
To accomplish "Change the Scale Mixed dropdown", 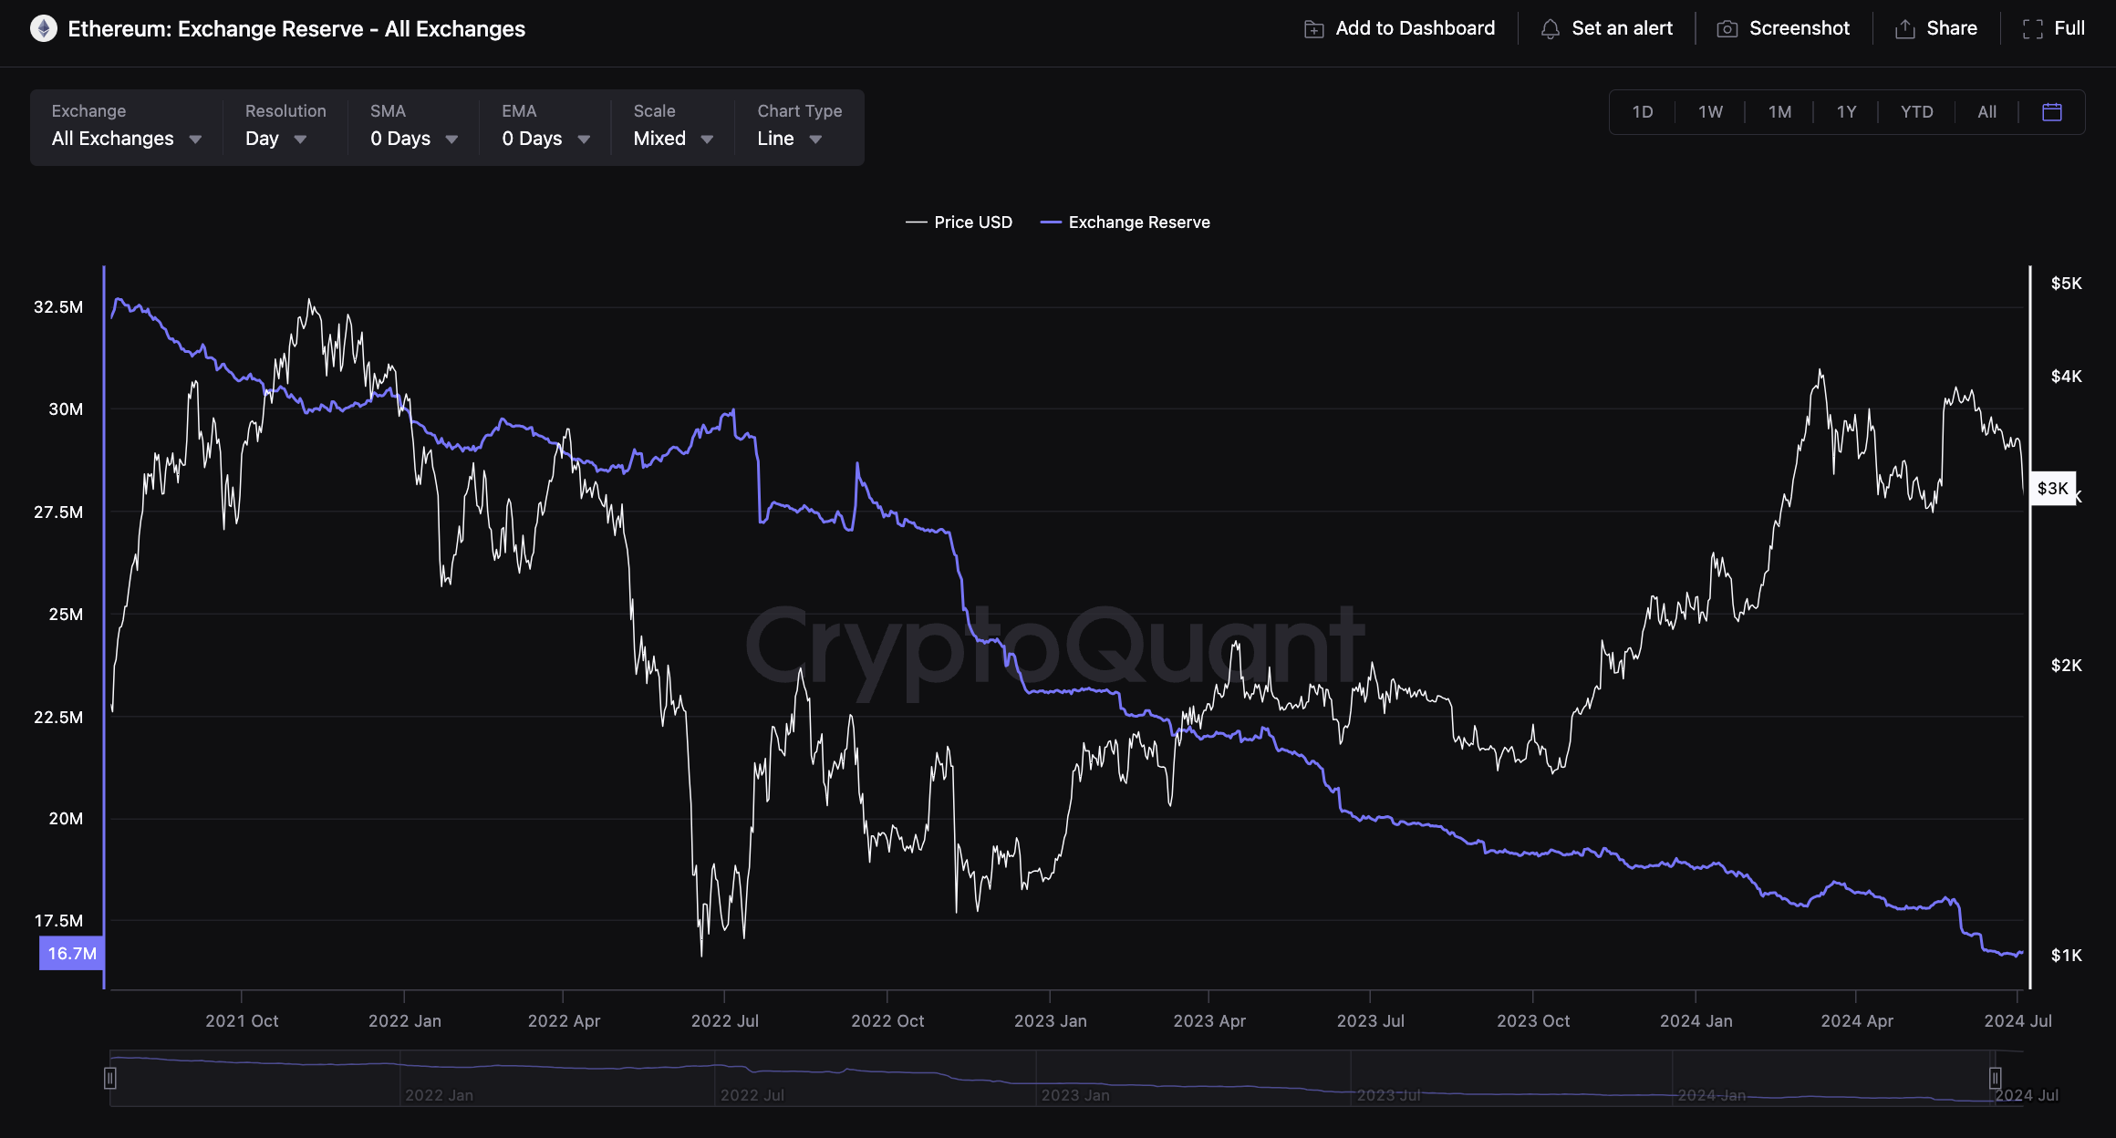I will (x=672, y=139).
